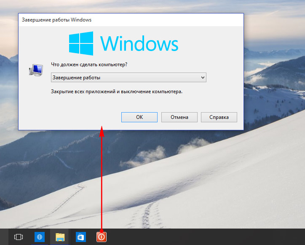Viewport: 305px width, 245px height.
Task: Open File Explorer from the taskbar
Action: tap(60, 237)
